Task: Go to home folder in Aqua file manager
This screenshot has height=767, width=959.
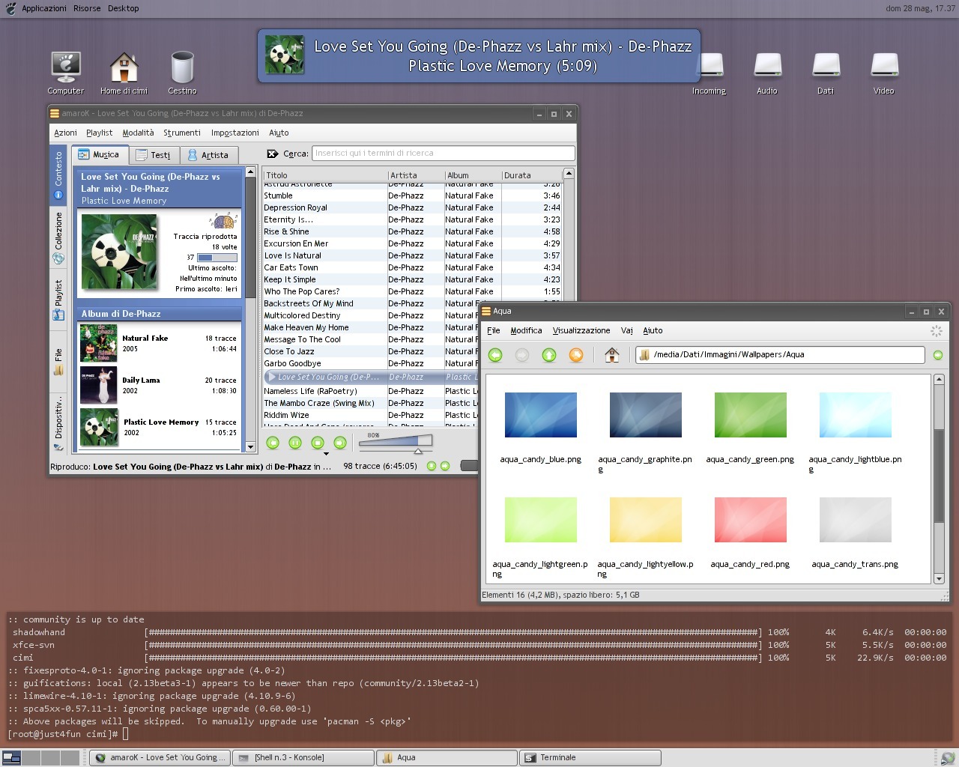Action: (x=611, y=354)
